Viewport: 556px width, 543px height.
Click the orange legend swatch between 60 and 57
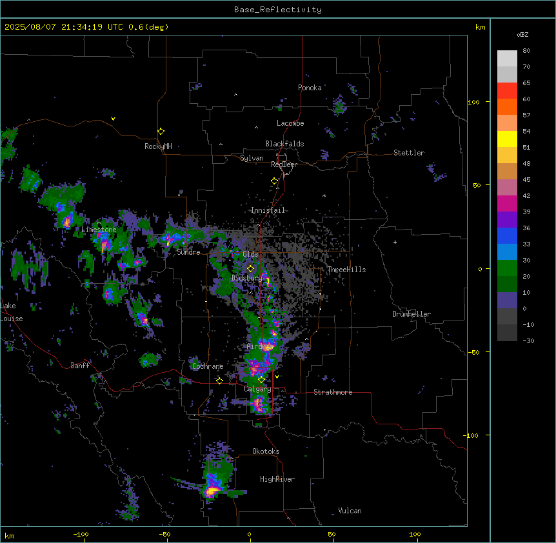507,107
